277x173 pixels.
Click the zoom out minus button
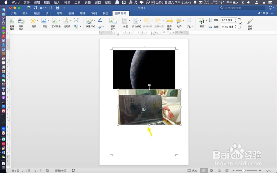click(x=233, y=171)
